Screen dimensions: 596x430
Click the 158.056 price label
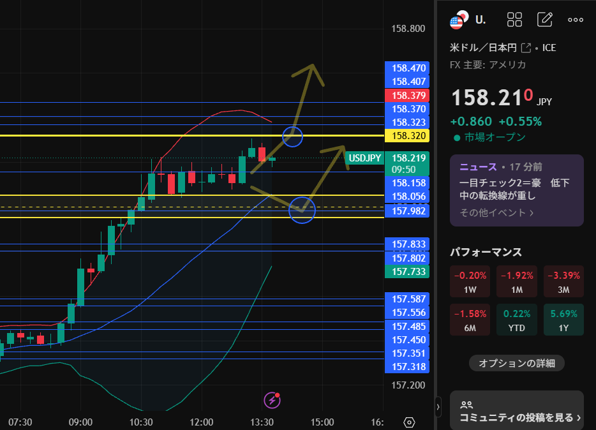pyautogui.click(x=407, y=196)
